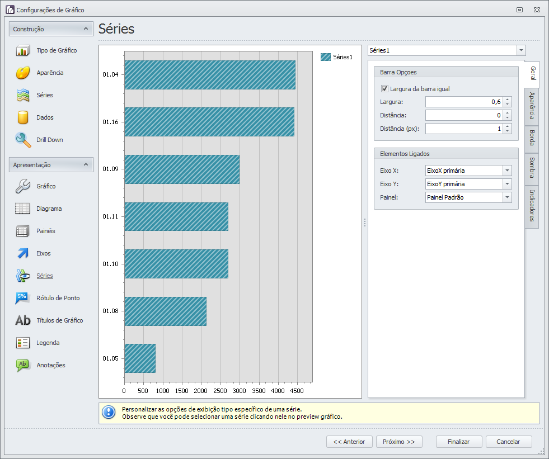The image size is (549, 459).
Task: Go to Tipo de Gráfico page
Action: 57,50
